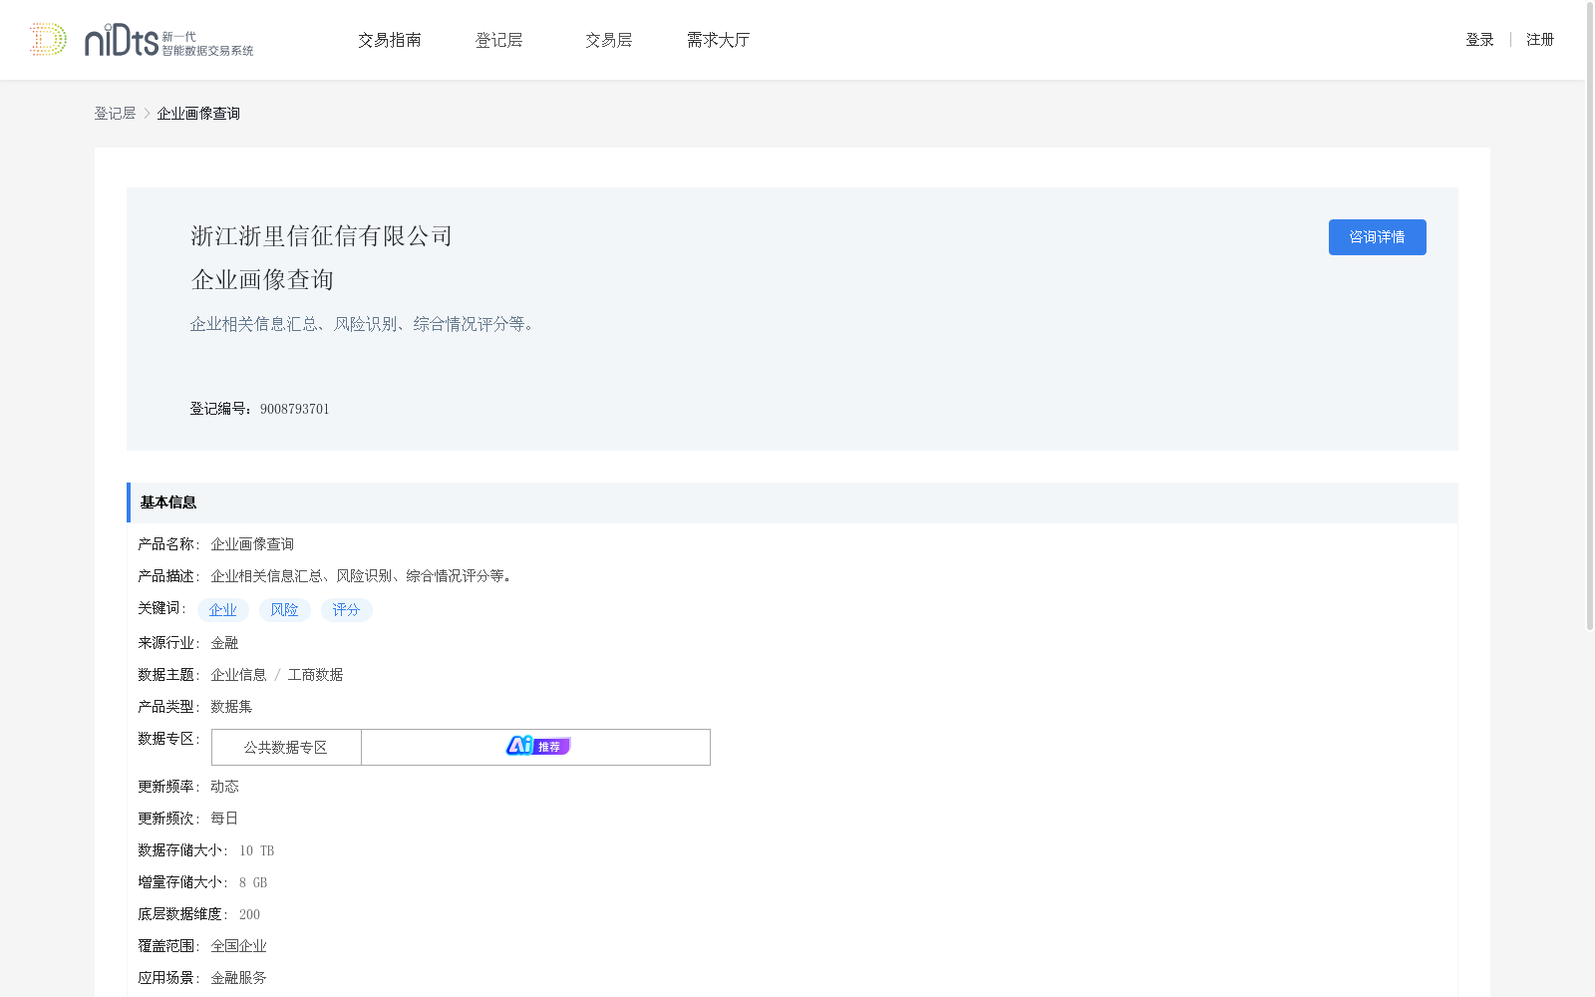
Task: Click the 金融 source industry value
Action: coord(224,643)
